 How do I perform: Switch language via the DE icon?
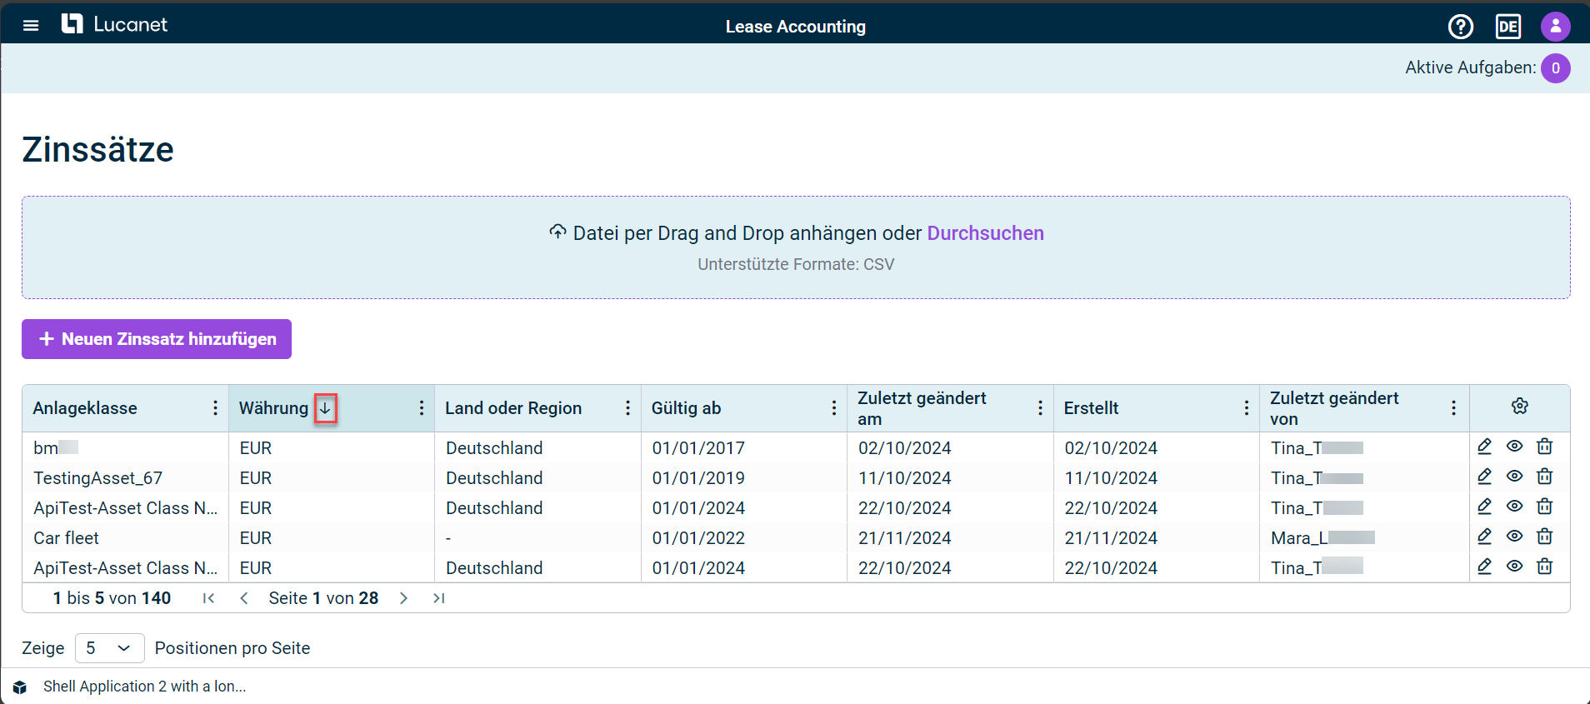[x=1508, y=27]
